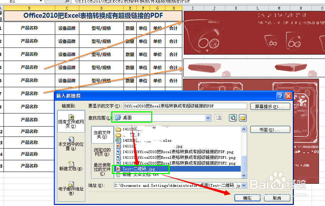
Task: Select 本文档中的位置 link type
Action: point(71,144)
